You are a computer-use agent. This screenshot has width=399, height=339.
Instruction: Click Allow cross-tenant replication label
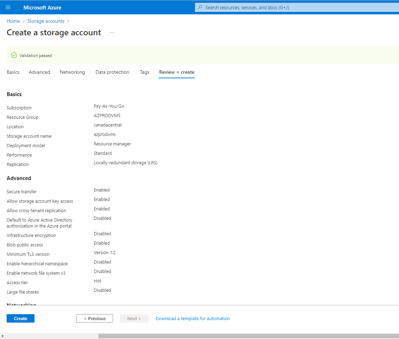click(36, 210)
